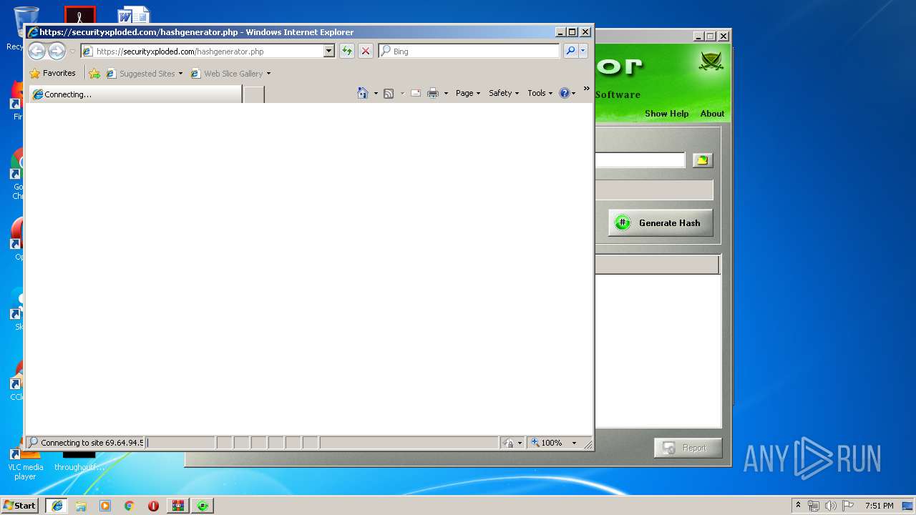Refresh the page with green arrows icon

(x=347, y=51)
